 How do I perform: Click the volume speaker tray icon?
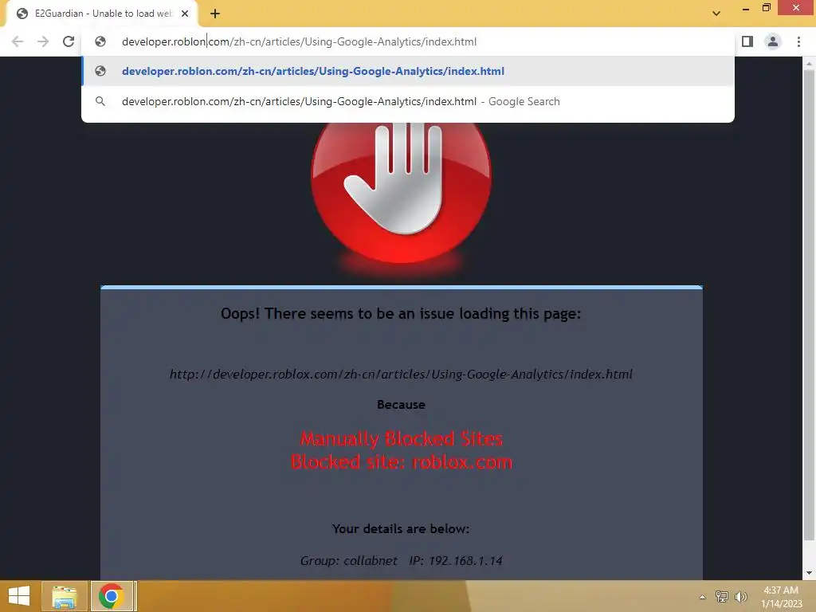pyautogui.click(x=741, y=596)
